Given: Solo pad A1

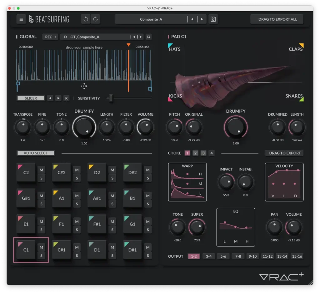Looking at the screenshot, I should point(77,204).
